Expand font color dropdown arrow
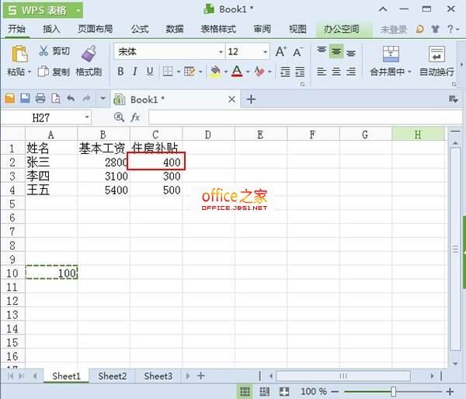The image size is (466, 399). pyautogui.click(x=248, y=72)
